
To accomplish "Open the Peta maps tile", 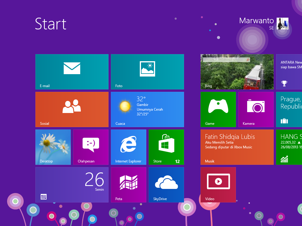I will 129,185.
